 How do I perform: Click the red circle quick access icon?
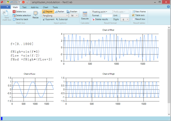[x=23, y=2]
